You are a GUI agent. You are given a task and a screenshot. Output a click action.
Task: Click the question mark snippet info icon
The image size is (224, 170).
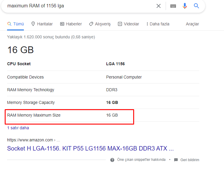[x=112, y=160]
